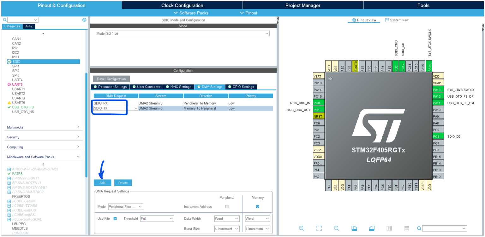The width and height of the screenshot is (485, 237).
Task: Check the Peripheral Increment Address box
Action: [227, 206]
